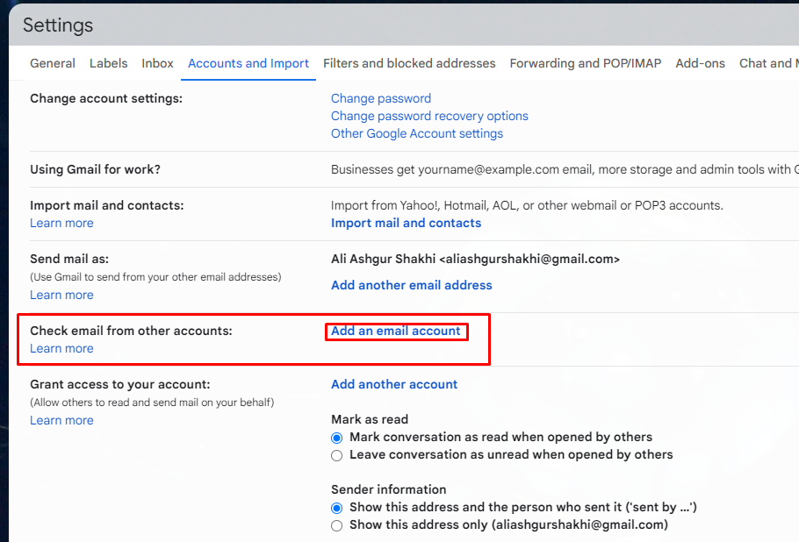Select Mark conversation as read when opened by others
Screen dimensions: 799x542
[336, 437]
